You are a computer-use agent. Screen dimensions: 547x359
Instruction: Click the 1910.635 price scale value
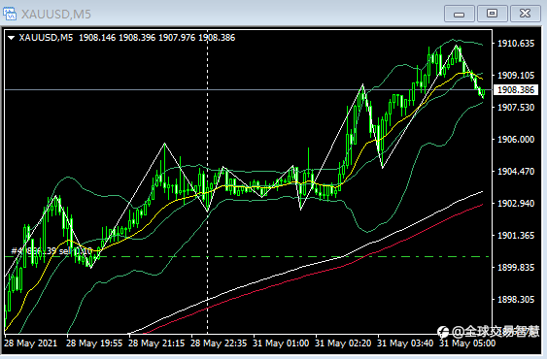pos(516,44)
